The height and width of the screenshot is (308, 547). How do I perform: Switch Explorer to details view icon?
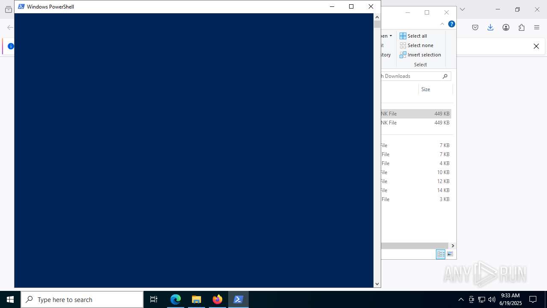pyautogui.click(x=441, y=254)
